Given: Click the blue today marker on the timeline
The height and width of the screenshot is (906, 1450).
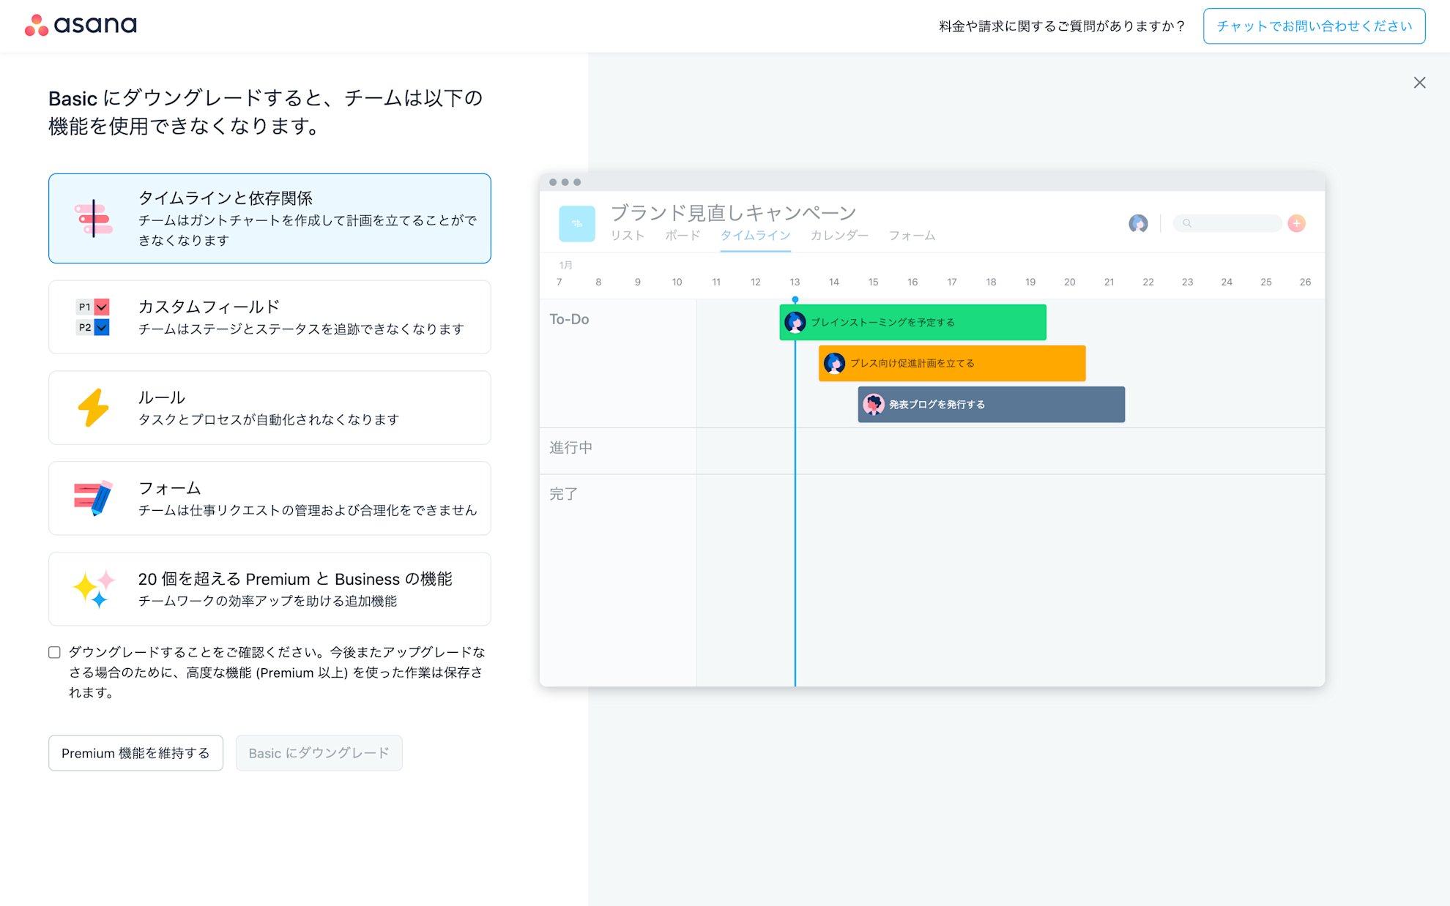Looking at the screenshot, I should pos(795,300).
